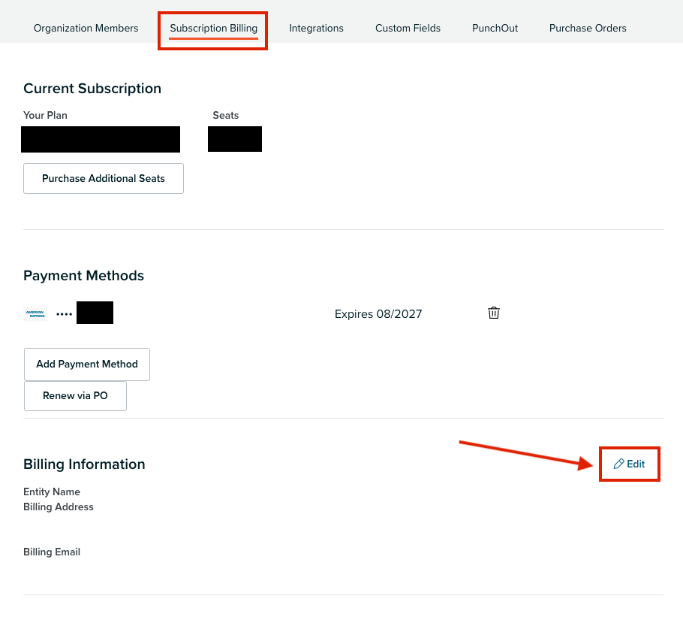Open the Custom Fields tab
This screenshot has width=683, height=617.
(408, 28)
